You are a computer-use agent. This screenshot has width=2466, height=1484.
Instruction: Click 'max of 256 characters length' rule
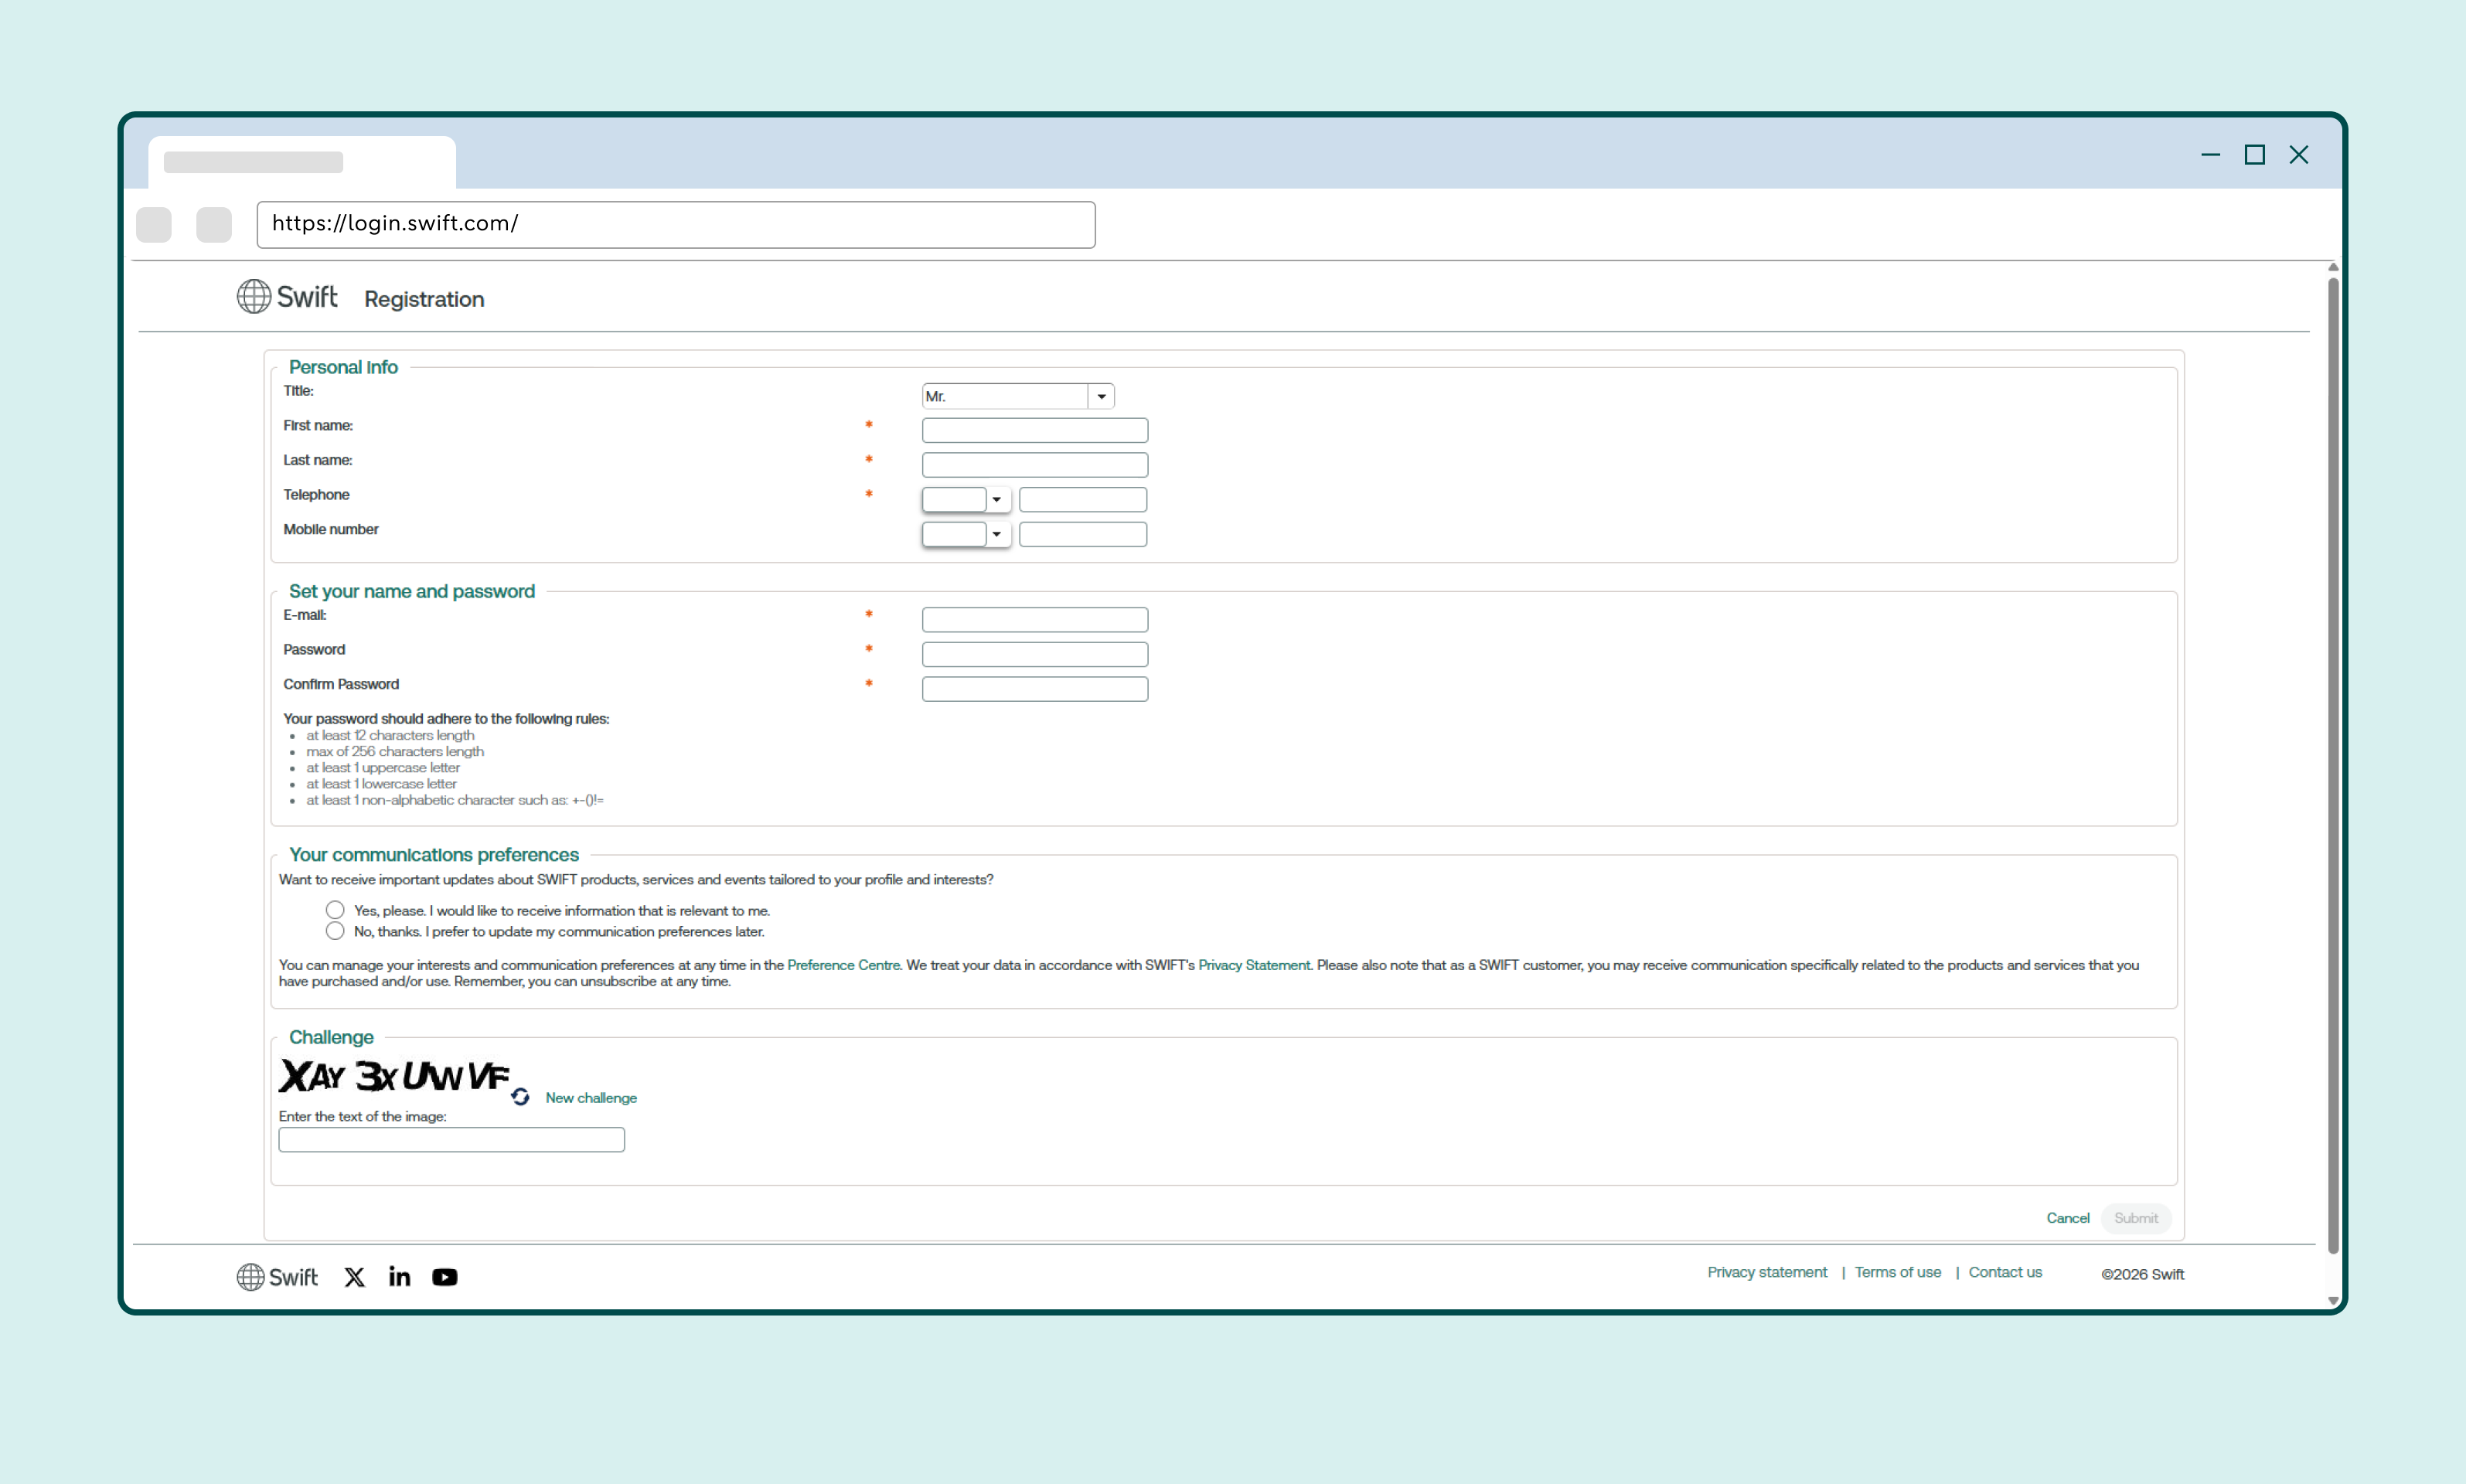[x=395, y=751]
